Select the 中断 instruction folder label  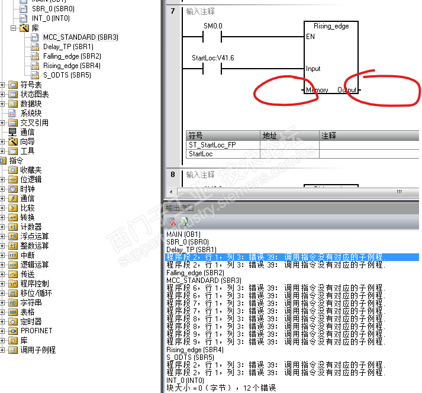coord(27,255)
